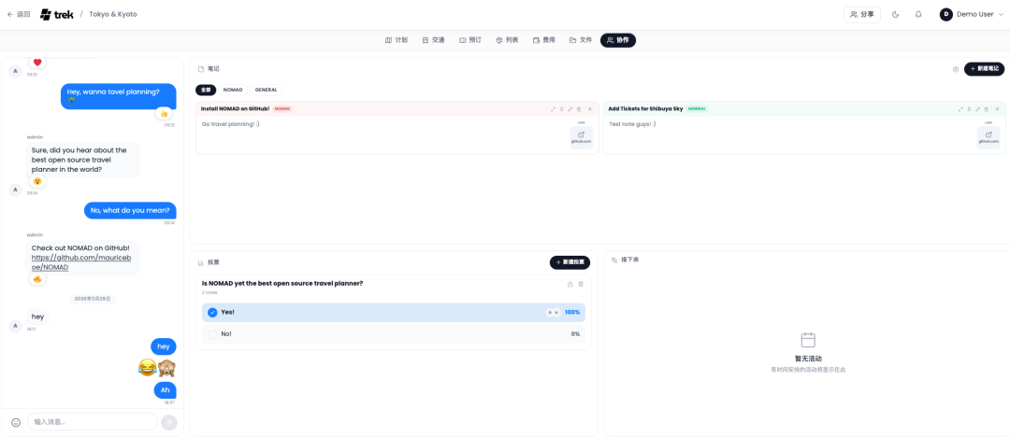
Task: Click the send message arrow button
Action: click(x=168, y=422)
